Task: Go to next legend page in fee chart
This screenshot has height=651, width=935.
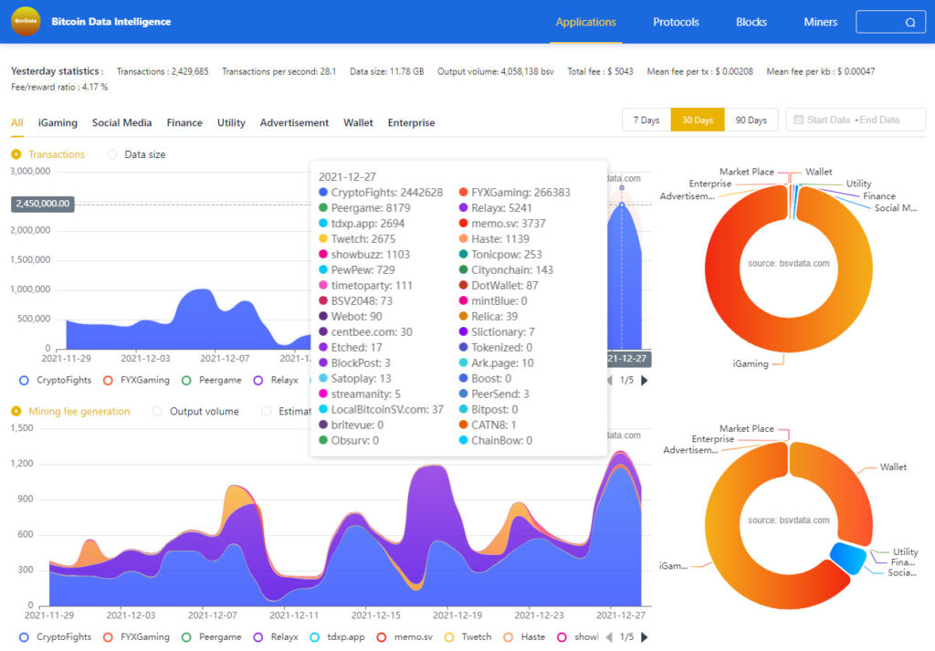Action: pyautogui.click(x=645, y=637)
